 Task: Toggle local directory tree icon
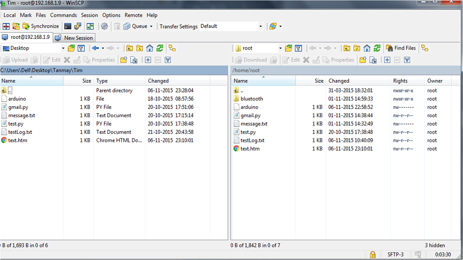[172, 48]
